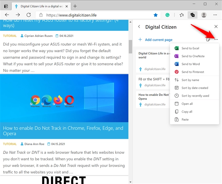The width and height of the screenshot is (222, 184).
Task: Click author Ciprian Adrian Rusen
Action: click(x=38, y=36)
